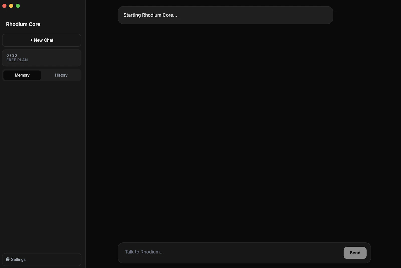The width and height of the screenshot is (401, 268).
Task: Open the History tab
Action: (x=61, y=75)
